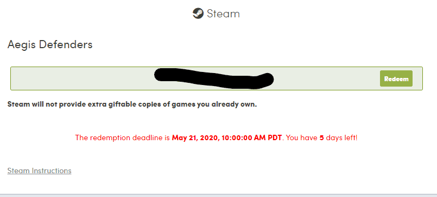Click the words 'days left!'
This screenshot has width=437, height=197.
point(341,138)
